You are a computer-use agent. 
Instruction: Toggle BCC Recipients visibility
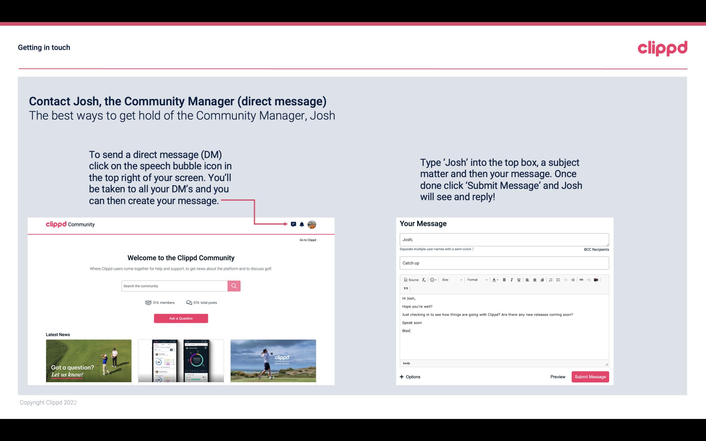coord(596,249)
